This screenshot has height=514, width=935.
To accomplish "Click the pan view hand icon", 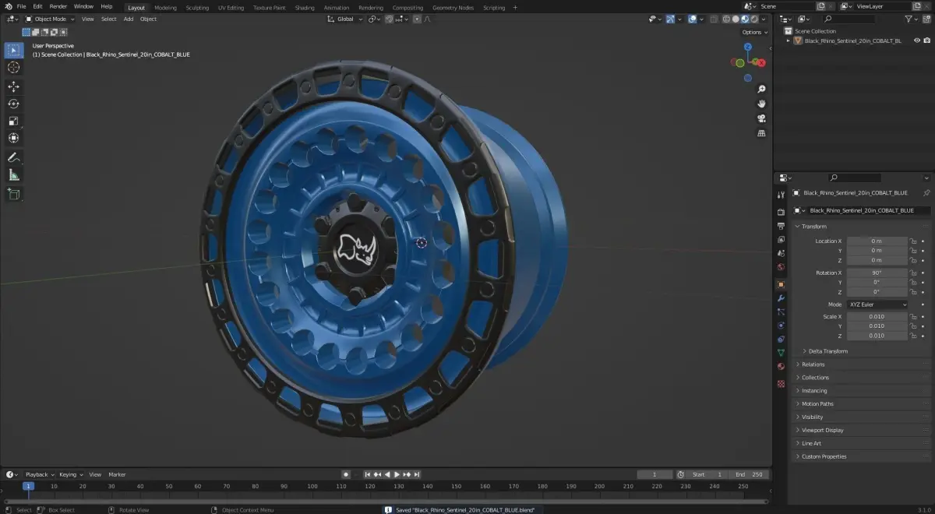I will [x=761, y=104].
